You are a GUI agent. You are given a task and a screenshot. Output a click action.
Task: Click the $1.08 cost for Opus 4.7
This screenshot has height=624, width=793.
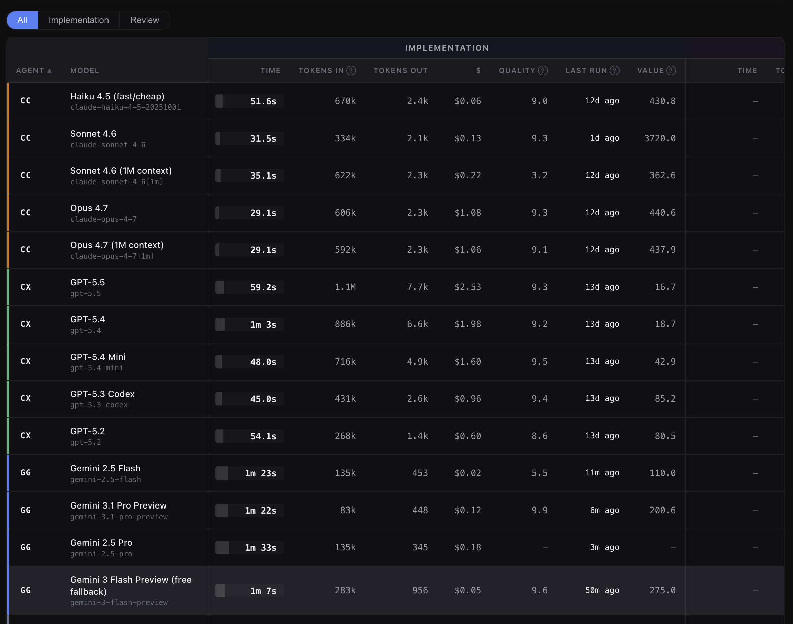[468, 213]
